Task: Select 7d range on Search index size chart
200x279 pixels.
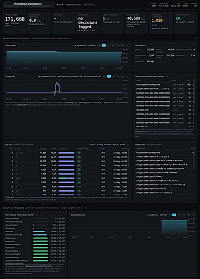Action: (184, 215)
